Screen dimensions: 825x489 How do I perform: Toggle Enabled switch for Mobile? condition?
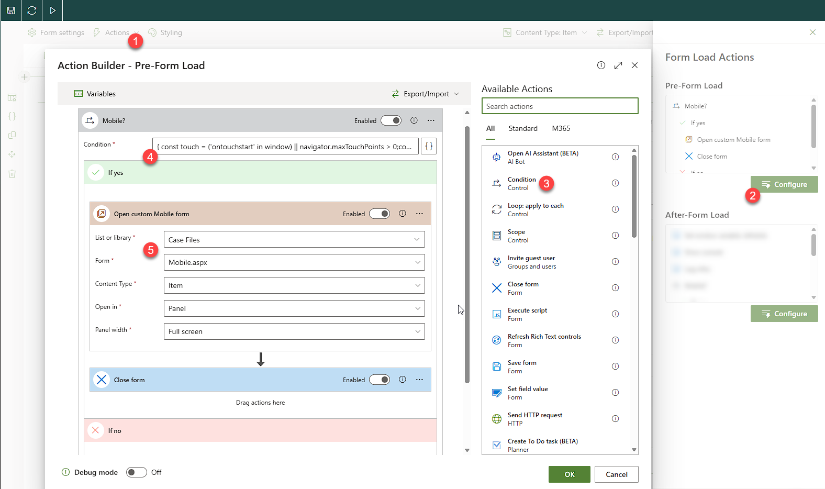tap(391, 120)
